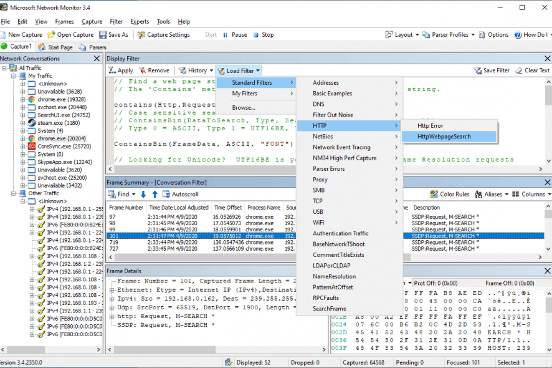Select the CoreSync.exe (25720) conversation
The width and height of the screenshot is (552, 368).
[64, 147]
